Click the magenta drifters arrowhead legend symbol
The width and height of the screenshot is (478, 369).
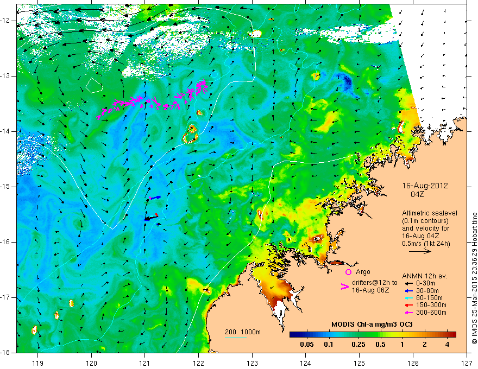[x=344, y=286]
